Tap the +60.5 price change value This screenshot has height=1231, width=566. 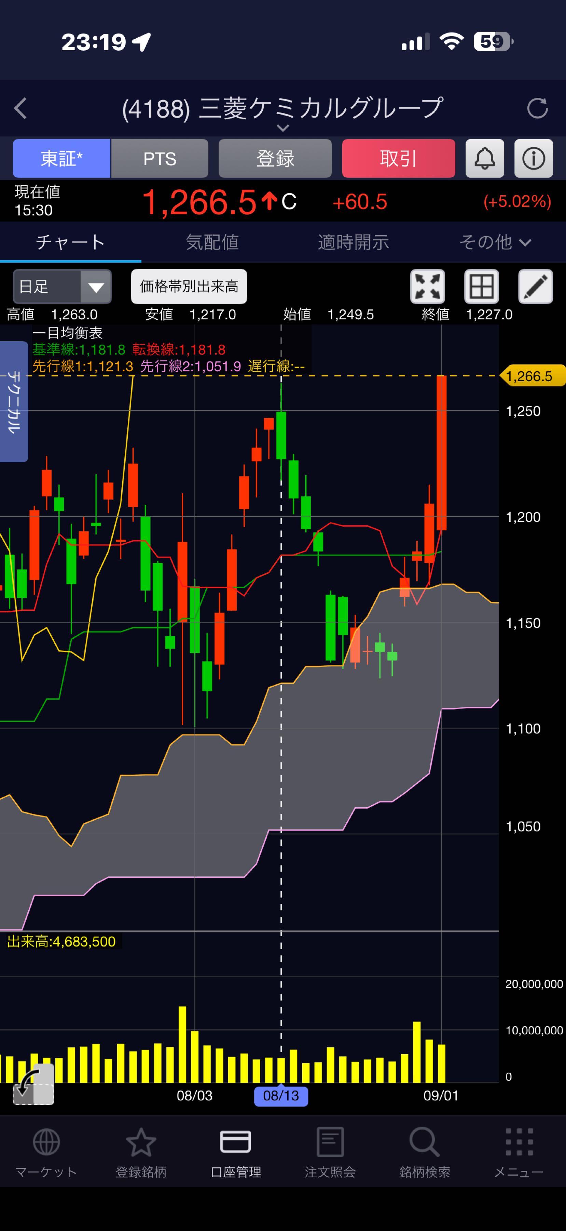point(360,202)
